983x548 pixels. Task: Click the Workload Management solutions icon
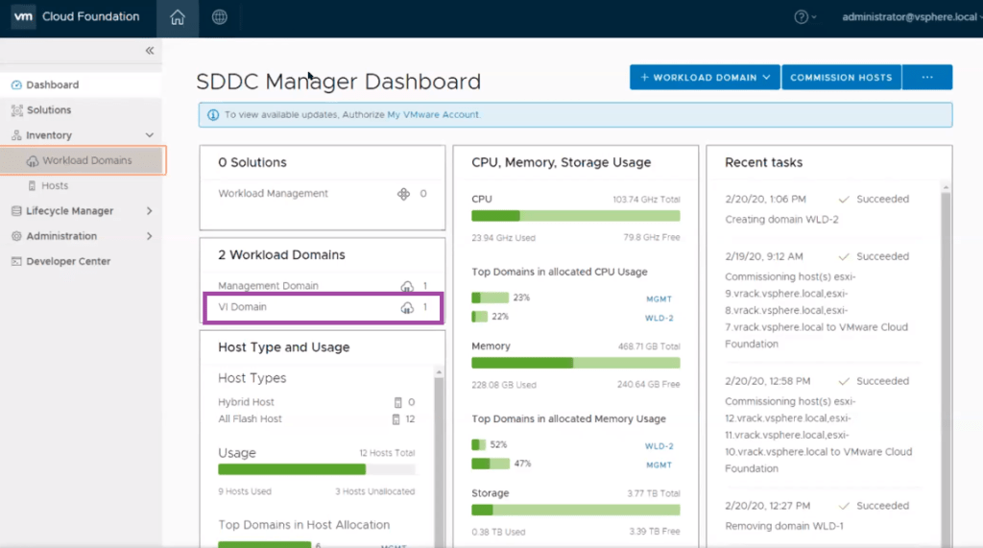click(x=404, y=194)
